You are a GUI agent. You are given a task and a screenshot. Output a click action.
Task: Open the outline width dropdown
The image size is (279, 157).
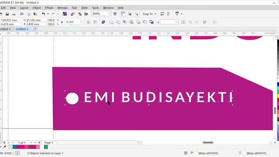176,22
